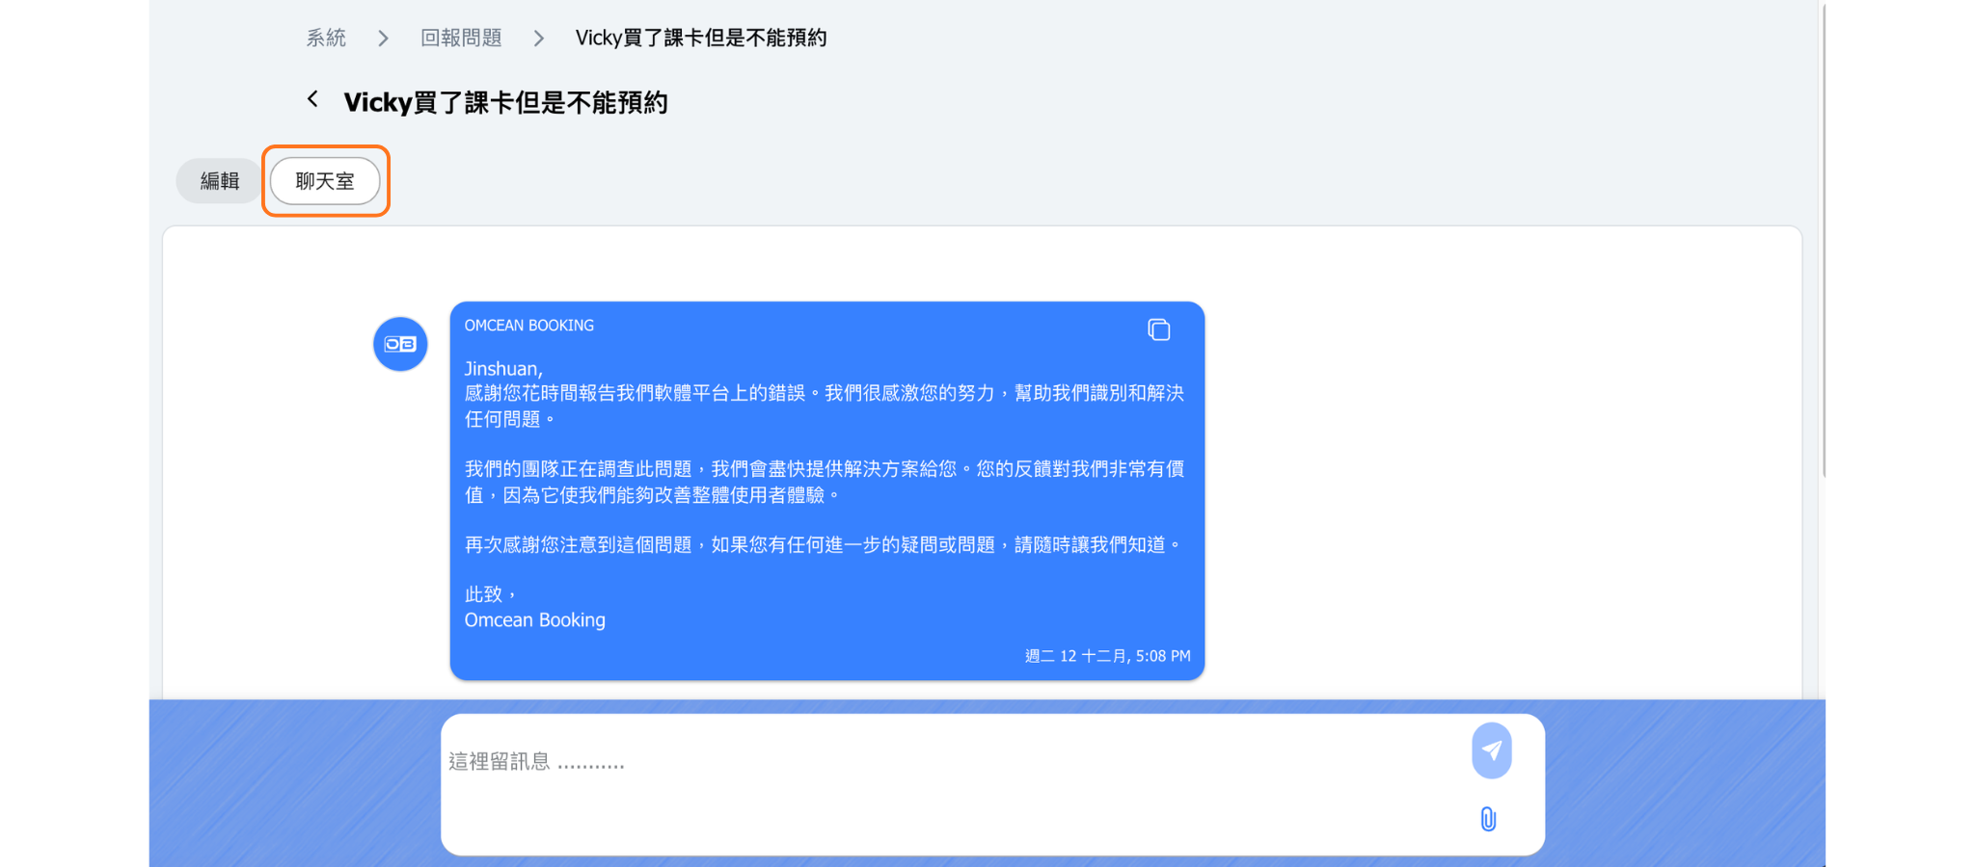
Task: Select the 聊天室 tab
Action: click(x=325, y=181)
